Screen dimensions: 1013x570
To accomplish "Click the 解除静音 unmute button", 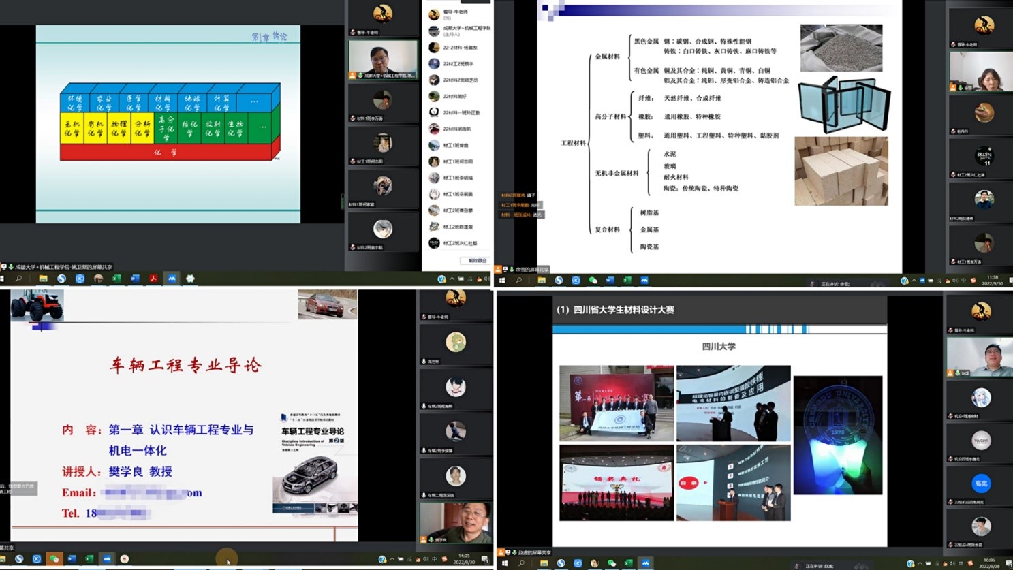I will tap(476, 261).
